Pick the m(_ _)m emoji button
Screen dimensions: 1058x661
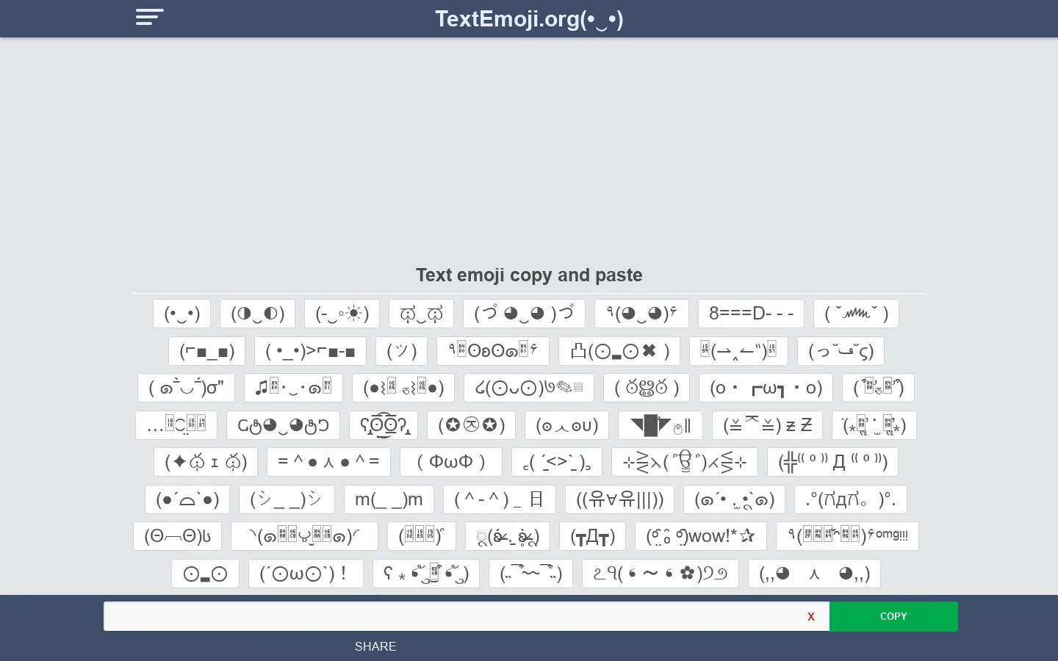pos(389,499)
